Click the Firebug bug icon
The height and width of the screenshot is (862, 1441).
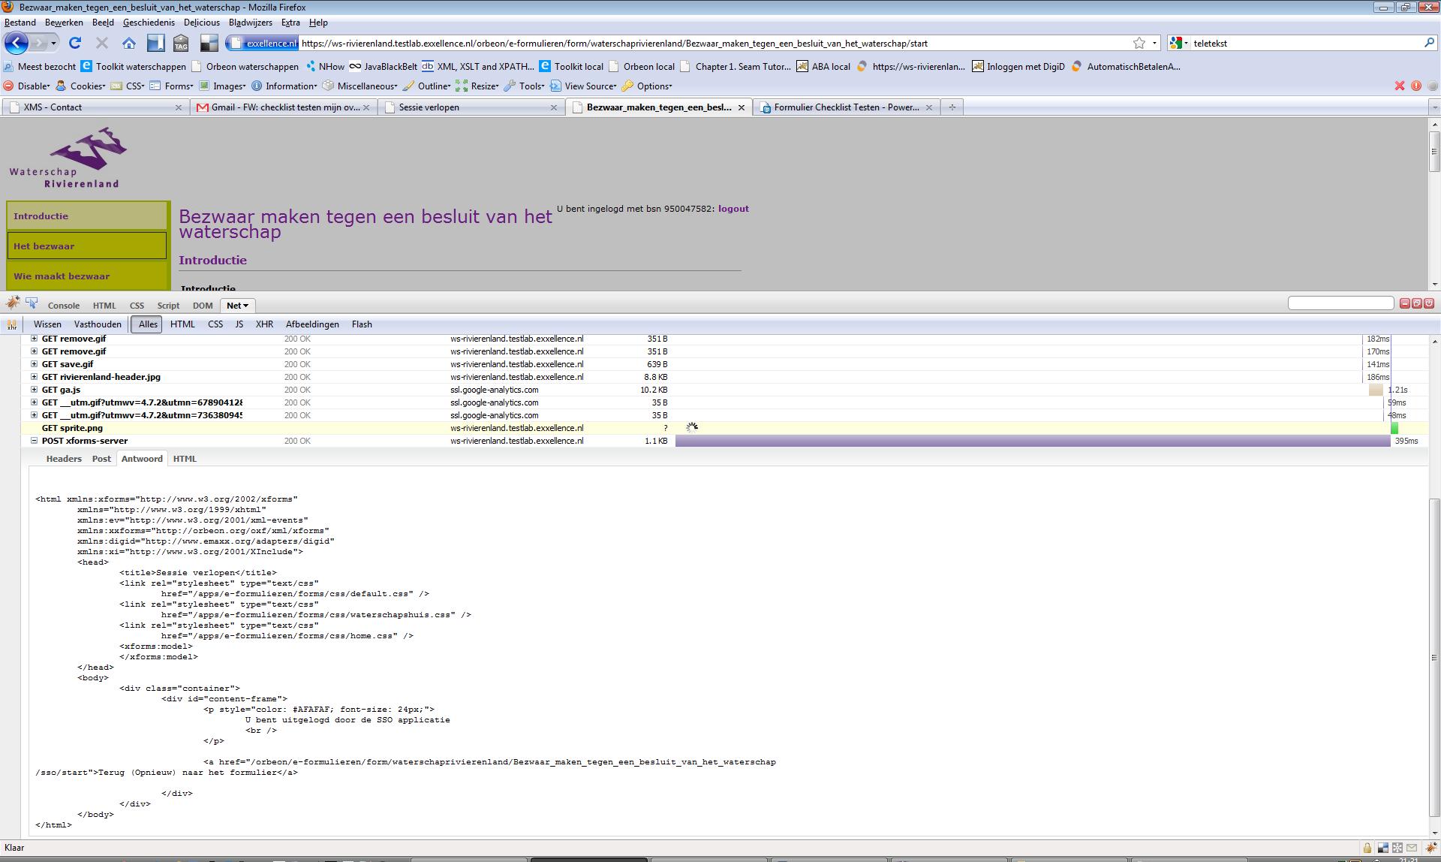[x=12, y=303]
